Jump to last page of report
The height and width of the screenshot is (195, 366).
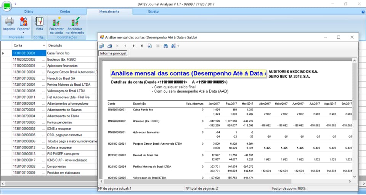(x=141, y=46)
